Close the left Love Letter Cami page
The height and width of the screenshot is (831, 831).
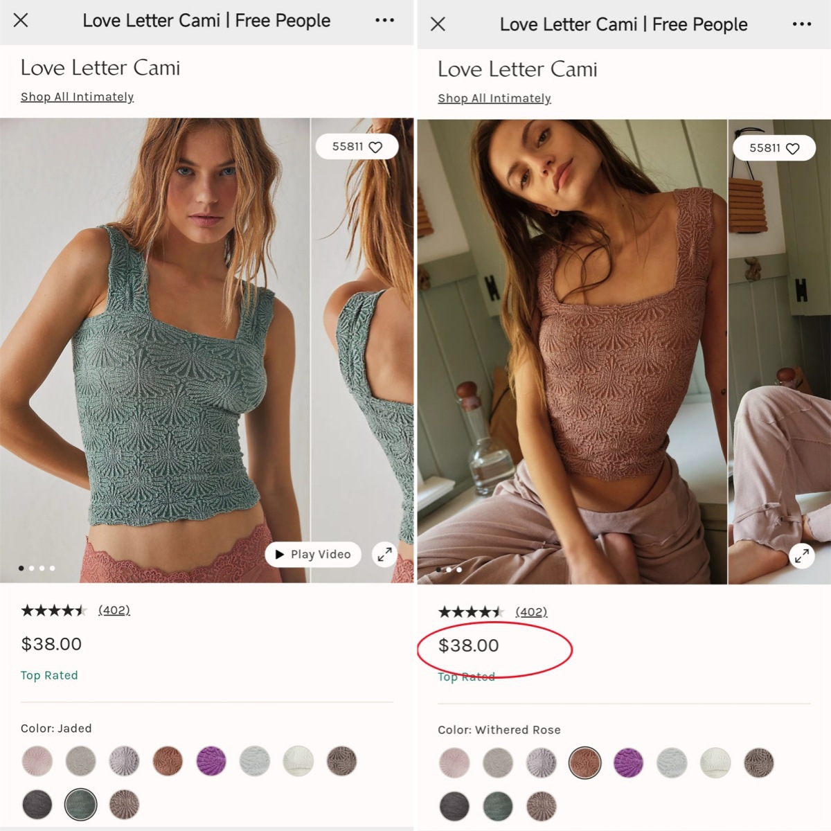[21, 20]
